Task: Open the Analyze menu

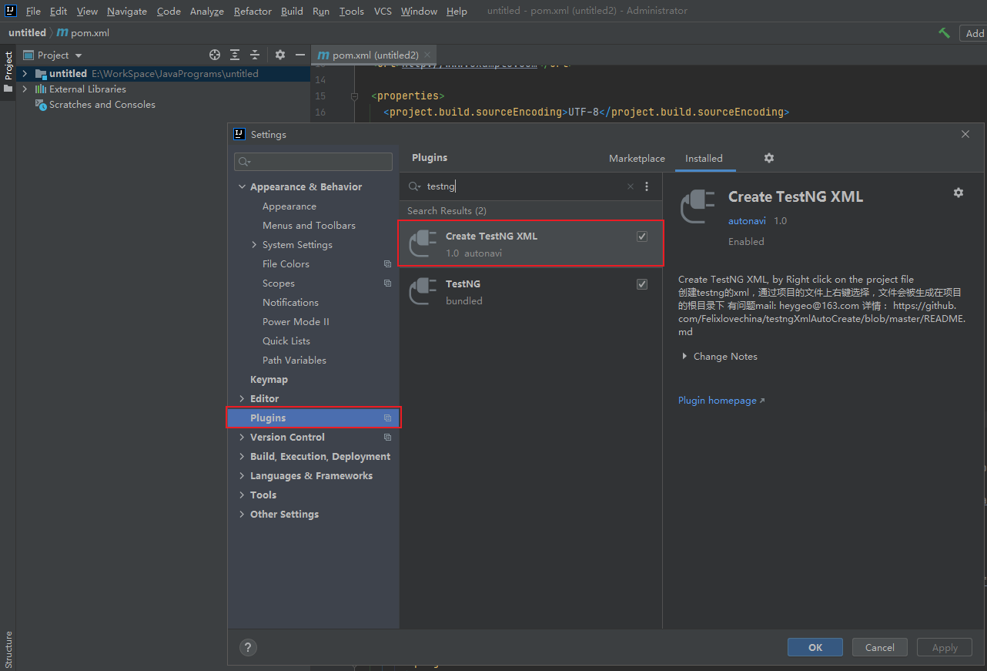Action: point(207,11)
